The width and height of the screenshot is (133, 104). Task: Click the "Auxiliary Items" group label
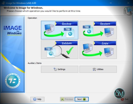coord(35,63)
